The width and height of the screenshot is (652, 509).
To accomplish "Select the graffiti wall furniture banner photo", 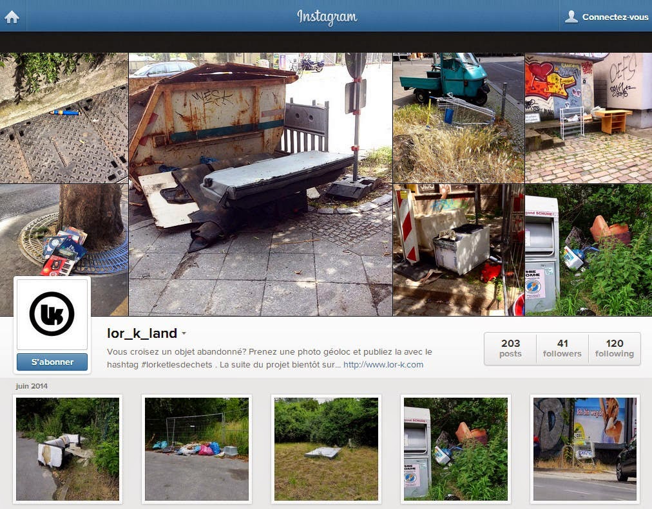I will [588, 118].
